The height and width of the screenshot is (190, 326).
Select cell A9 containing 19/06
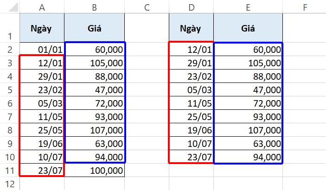42,143
